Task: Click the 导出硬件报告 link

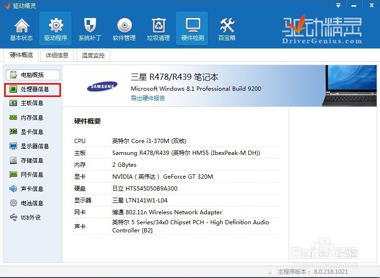Action: coord(148,98)
